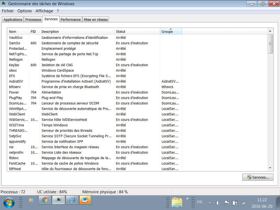The width and height of the screenshot is (280, 210).
Task: Click the volume speaker tray icon
Action: (218, 203)
